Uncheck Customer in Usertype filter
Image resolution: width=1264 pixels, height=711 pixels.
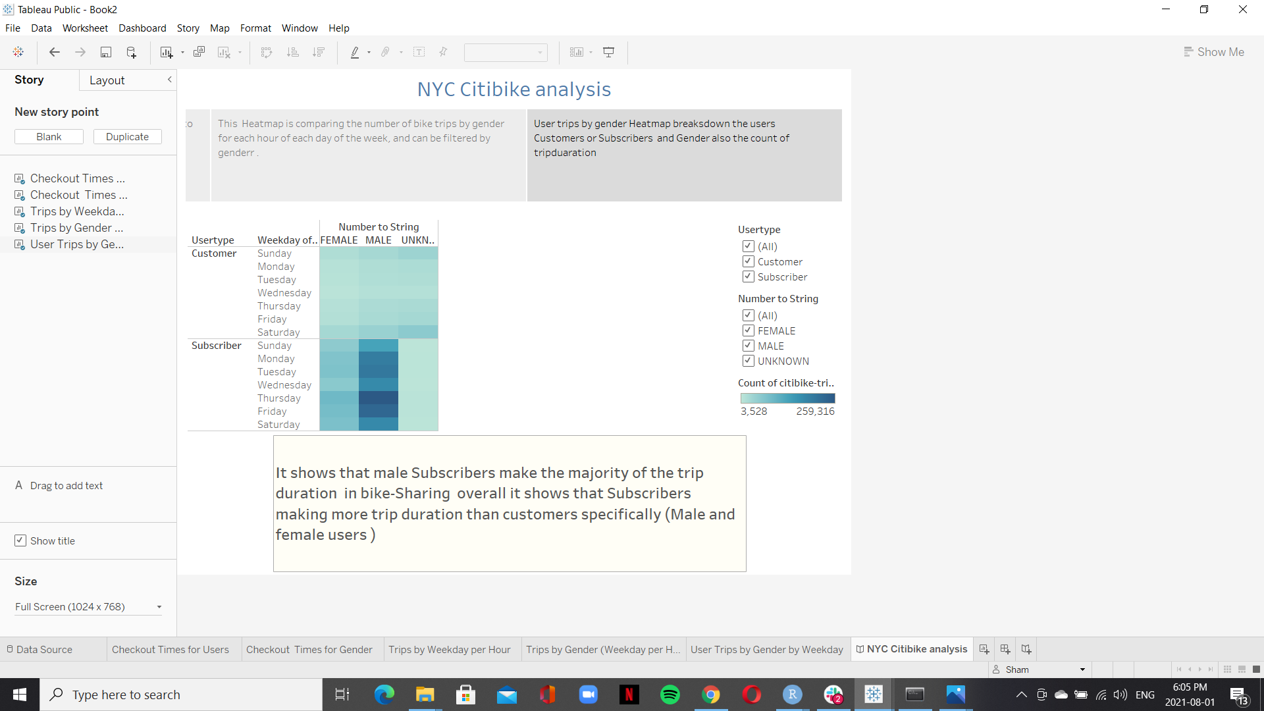(748, 261)
